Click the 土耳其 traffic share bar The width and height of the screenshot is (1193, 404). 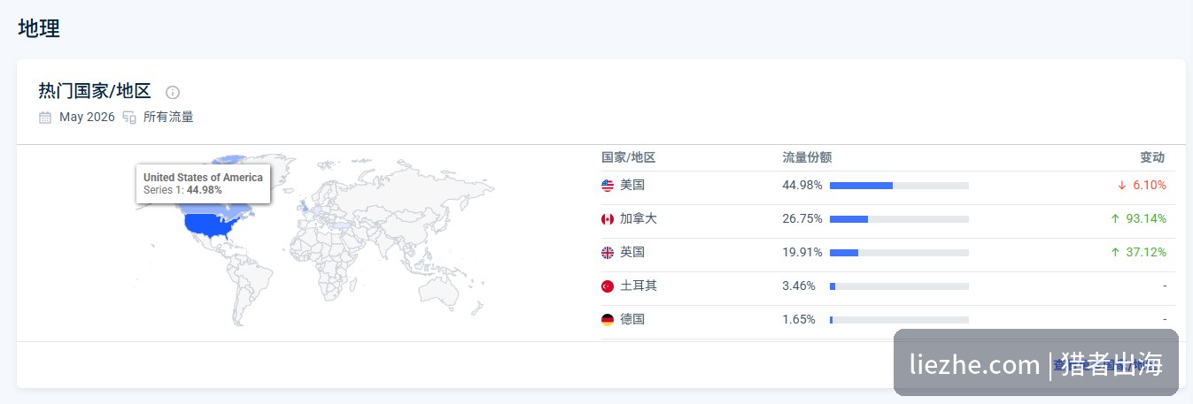point(899,286)
